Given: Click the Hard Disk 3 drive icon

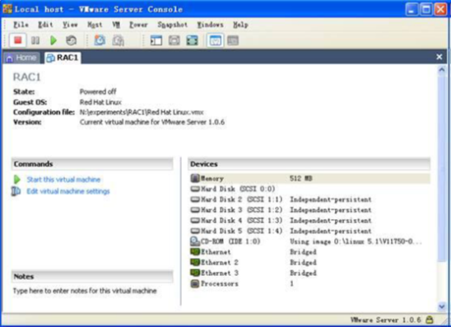Looking at the screenshot, I should point(195,210).
